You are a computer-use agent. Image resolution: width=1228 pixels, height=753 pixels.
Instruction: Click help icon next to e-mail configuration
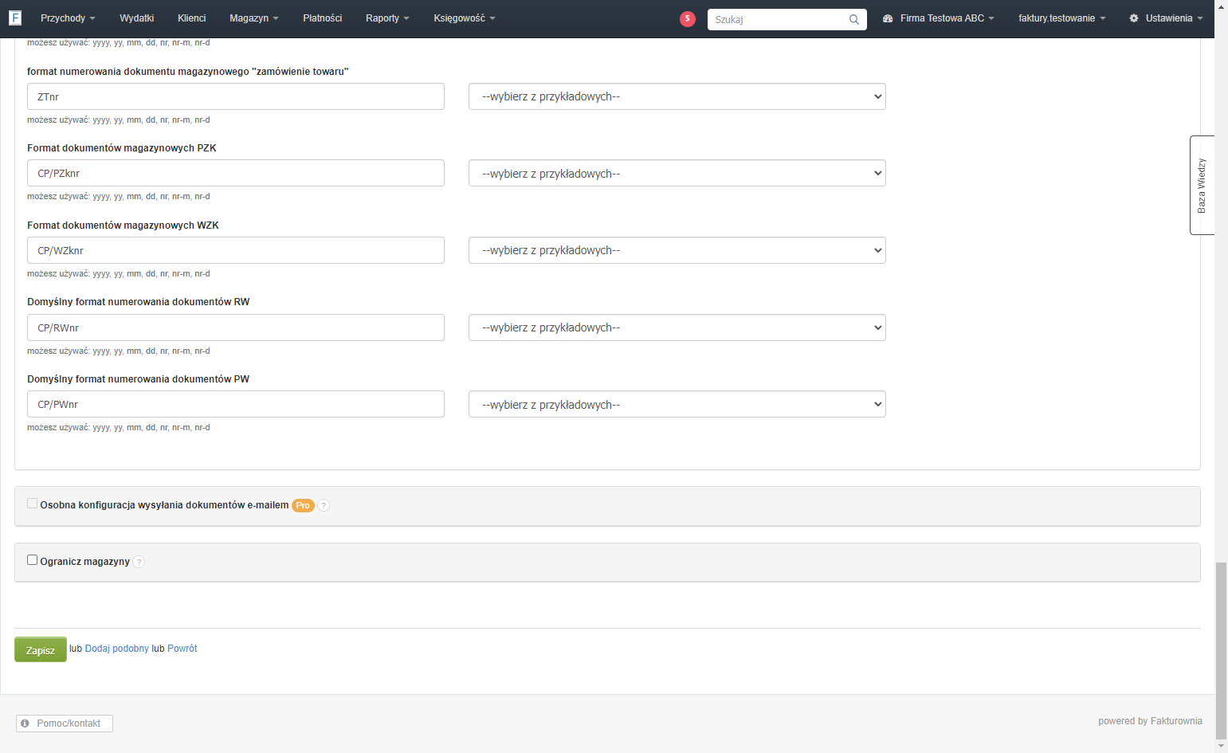click(324, 505)
